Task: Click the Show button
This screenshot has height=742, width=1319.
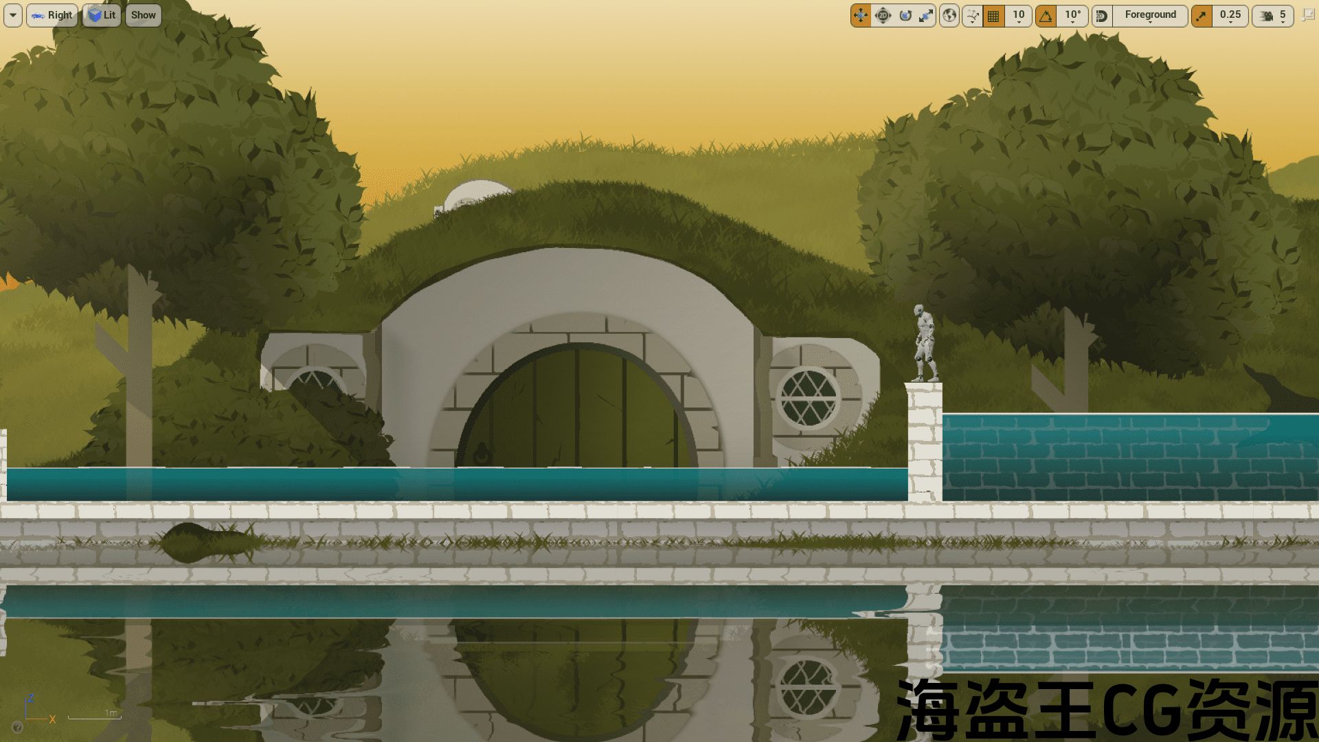Action: [x=144, y=15]
